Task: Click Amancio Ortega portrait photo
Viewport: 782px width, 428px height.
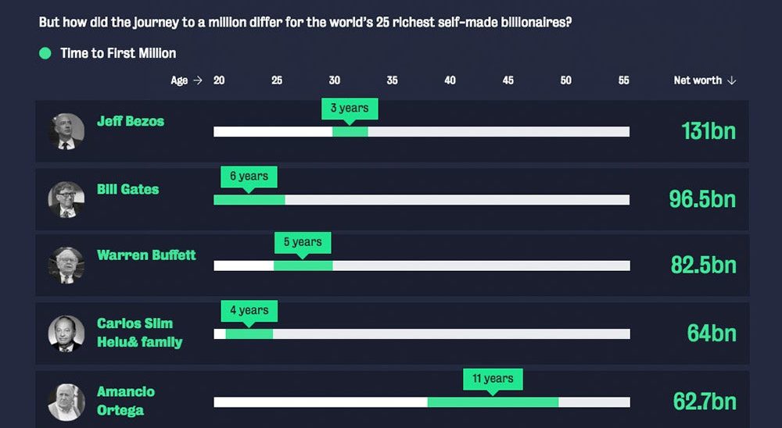Action: [x=66, y=401]
